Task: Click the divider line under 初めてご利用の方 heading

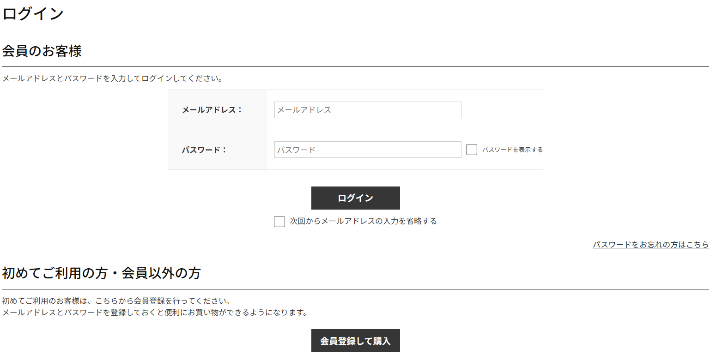Action: [355, 289]
